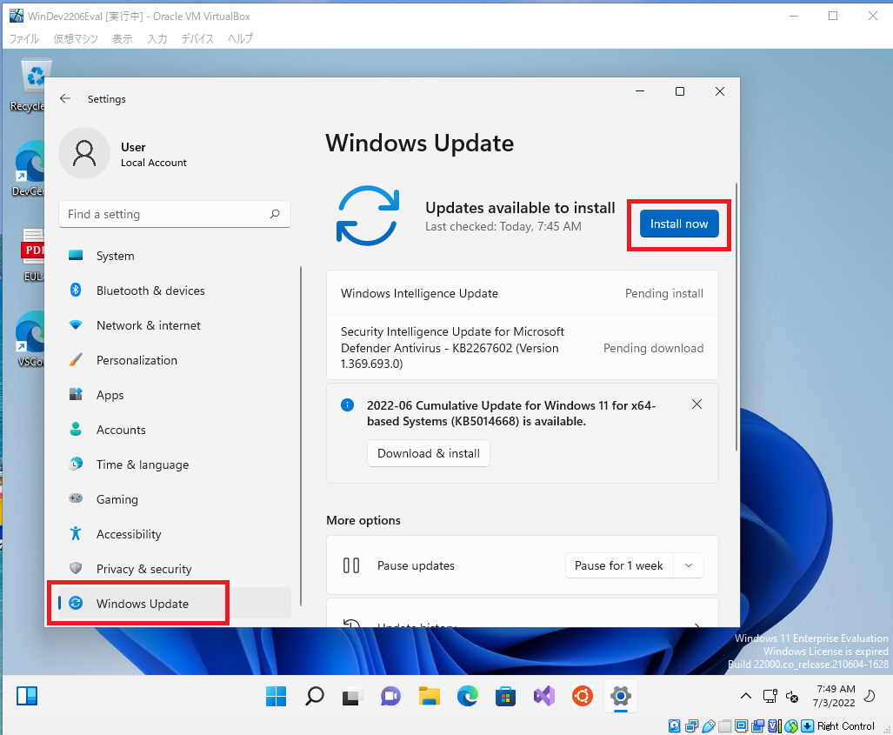
Task: Show hidden system tray icons
Action: [745, 696]
